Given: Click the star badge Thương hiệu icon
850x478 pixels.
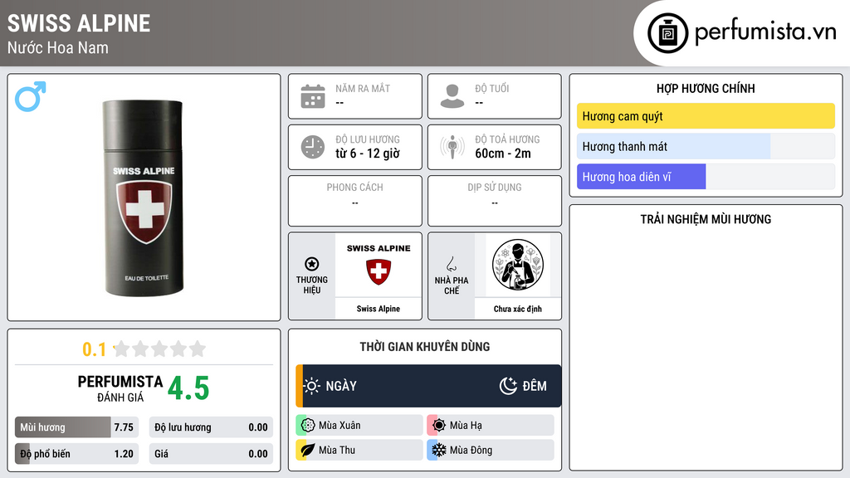Looking at the screenshot, I should (x=312, y=264).
